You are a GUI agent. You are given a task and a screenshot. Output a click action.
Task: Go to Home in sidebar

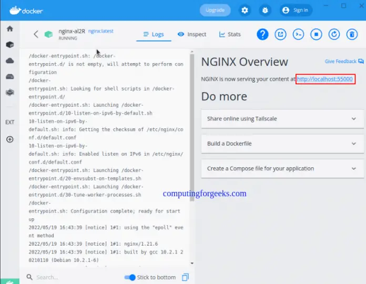[x=9, y=29]
